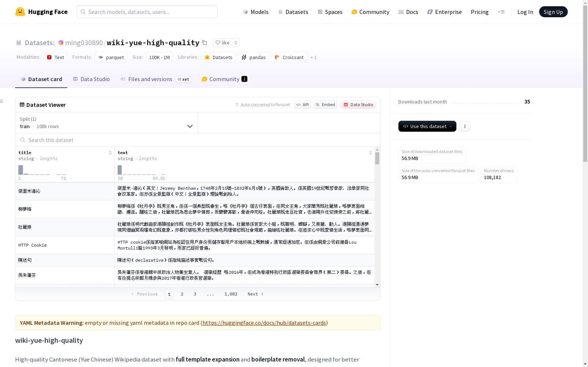Select the 陳述句 title cell

coord(65,260)
